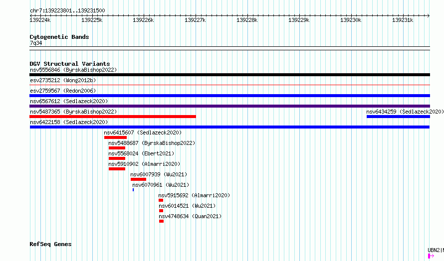Open the nsv5568024 (Ebert2021) label

(141, 153)
